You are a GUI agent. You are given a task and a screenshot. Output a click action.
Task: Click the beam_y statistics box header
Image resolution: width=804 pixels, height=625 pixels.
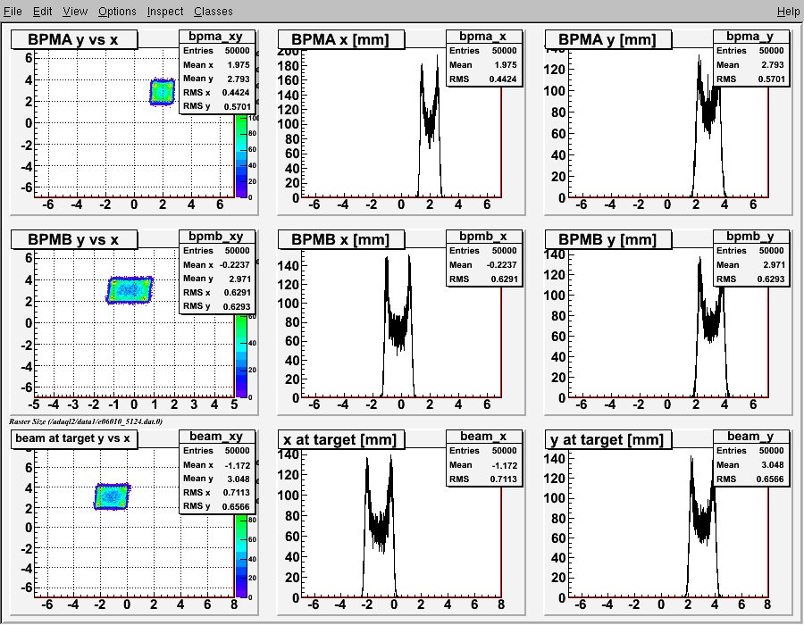point(750,436)
